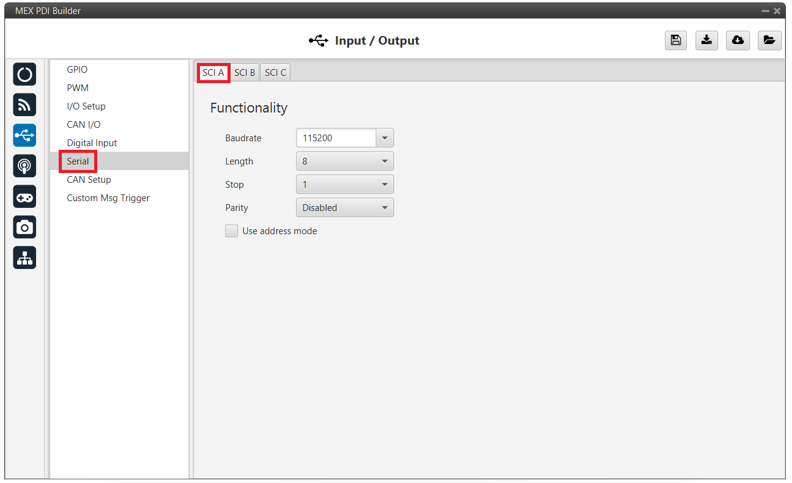
Task: Switch to the SCI B tab
Action: pos(245,73)
